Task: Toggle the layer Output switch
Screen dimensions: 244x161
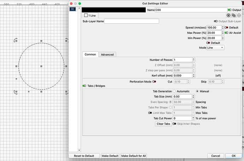Action: [x=230, y=10]
